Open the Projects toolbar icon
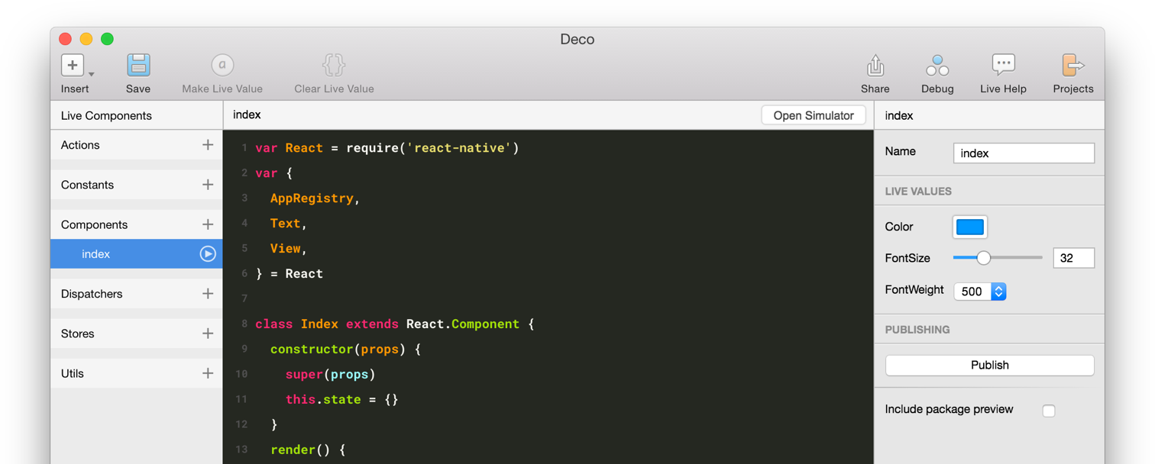 pyautogui.click(x=1072, y=65)
